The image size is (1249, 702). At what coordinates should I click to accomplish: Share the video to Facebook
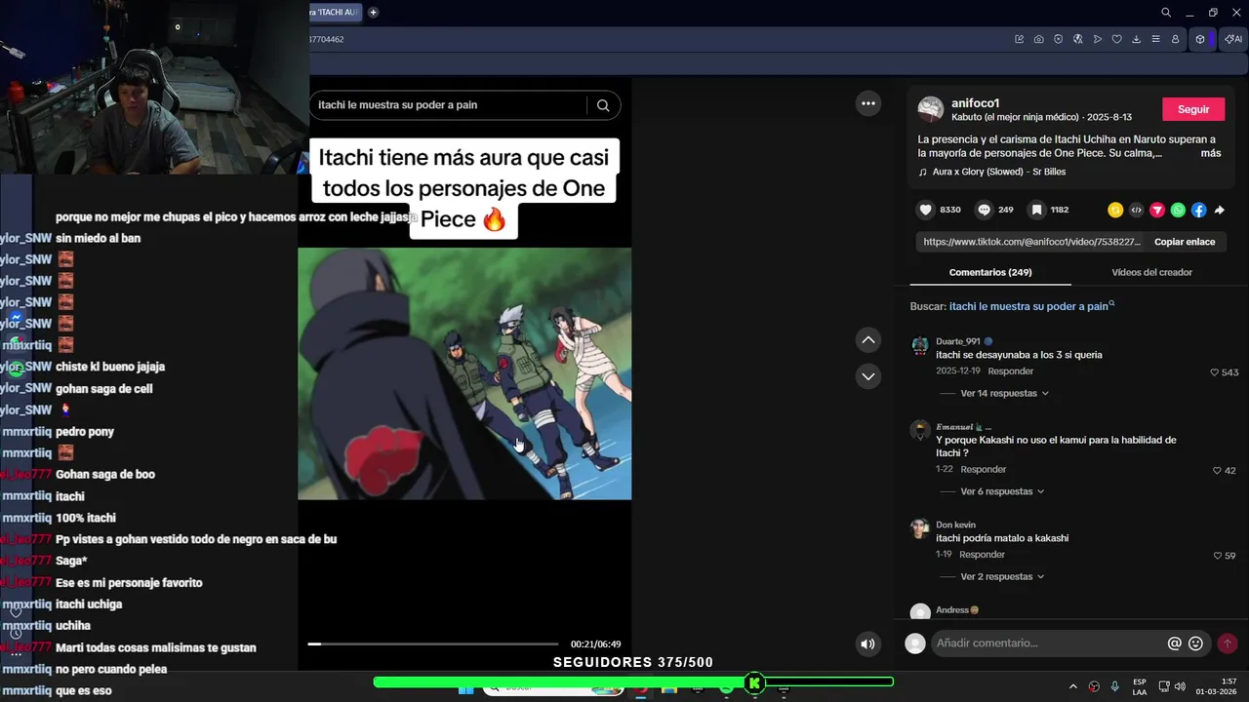1198,210
